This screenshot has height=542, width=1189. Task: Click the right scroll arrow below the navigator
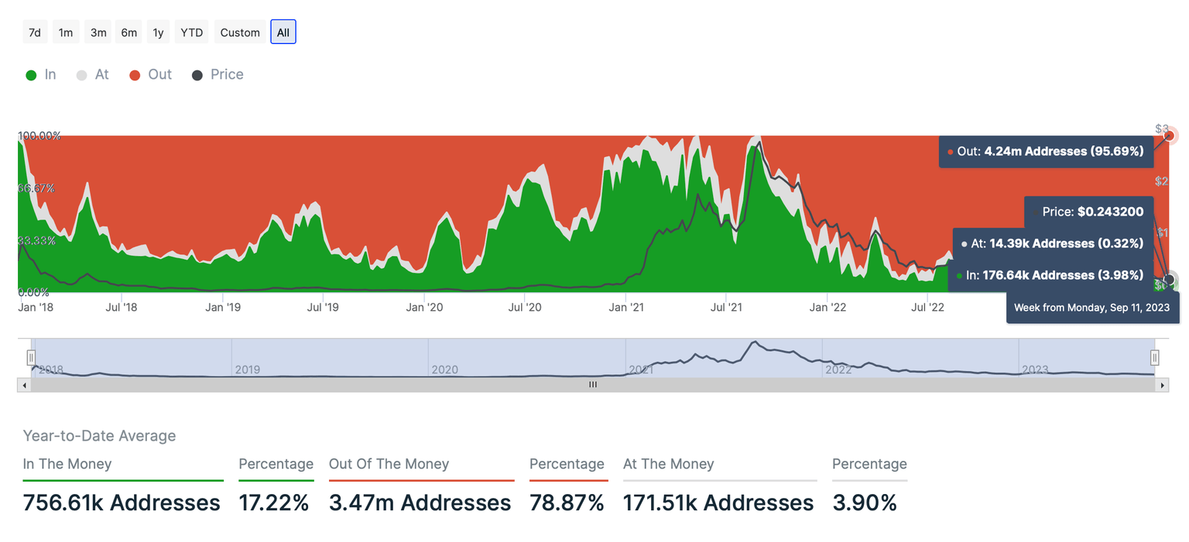1163,384
